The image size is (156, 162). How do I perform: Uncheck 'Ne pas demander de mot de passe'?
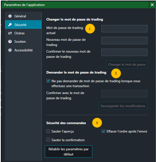(x=48, y=81)
